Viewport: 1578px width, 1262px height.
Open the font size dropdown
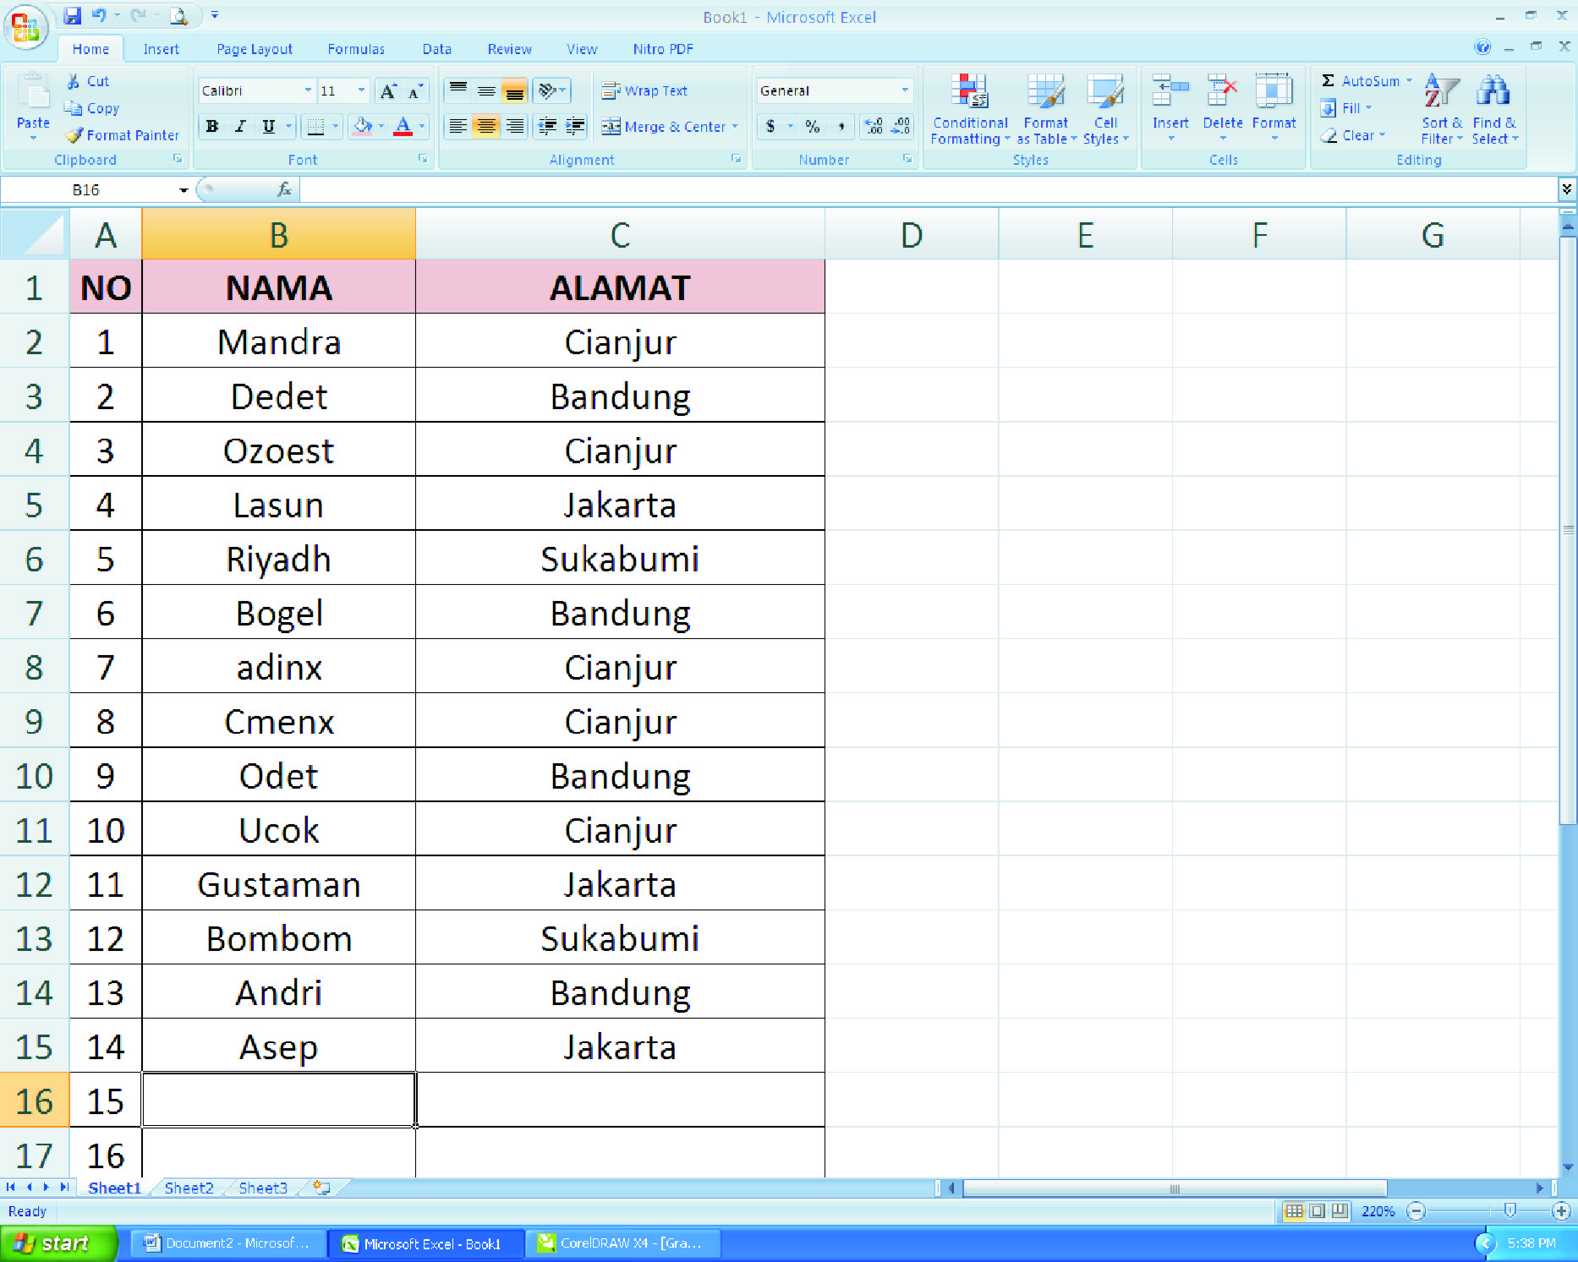pos(362,90)
